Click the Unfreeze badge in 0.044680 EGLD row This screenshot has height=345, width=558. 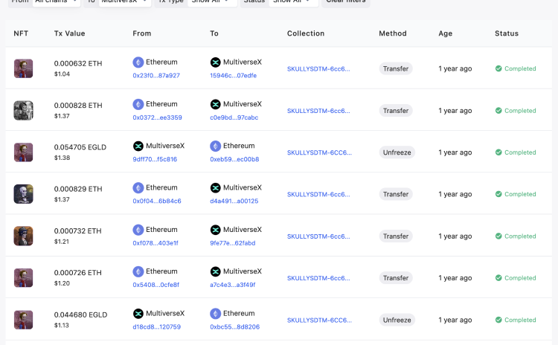[x=397, y=320]
